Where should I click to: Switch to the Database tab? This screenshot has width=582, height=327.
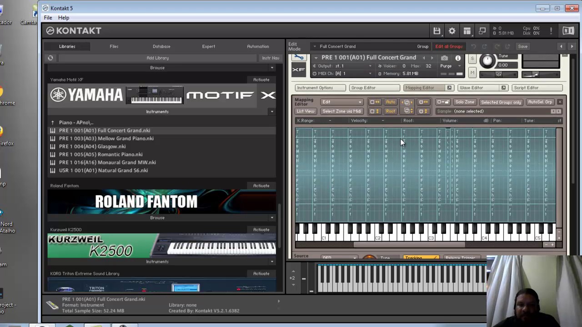(x=161, y=46)
